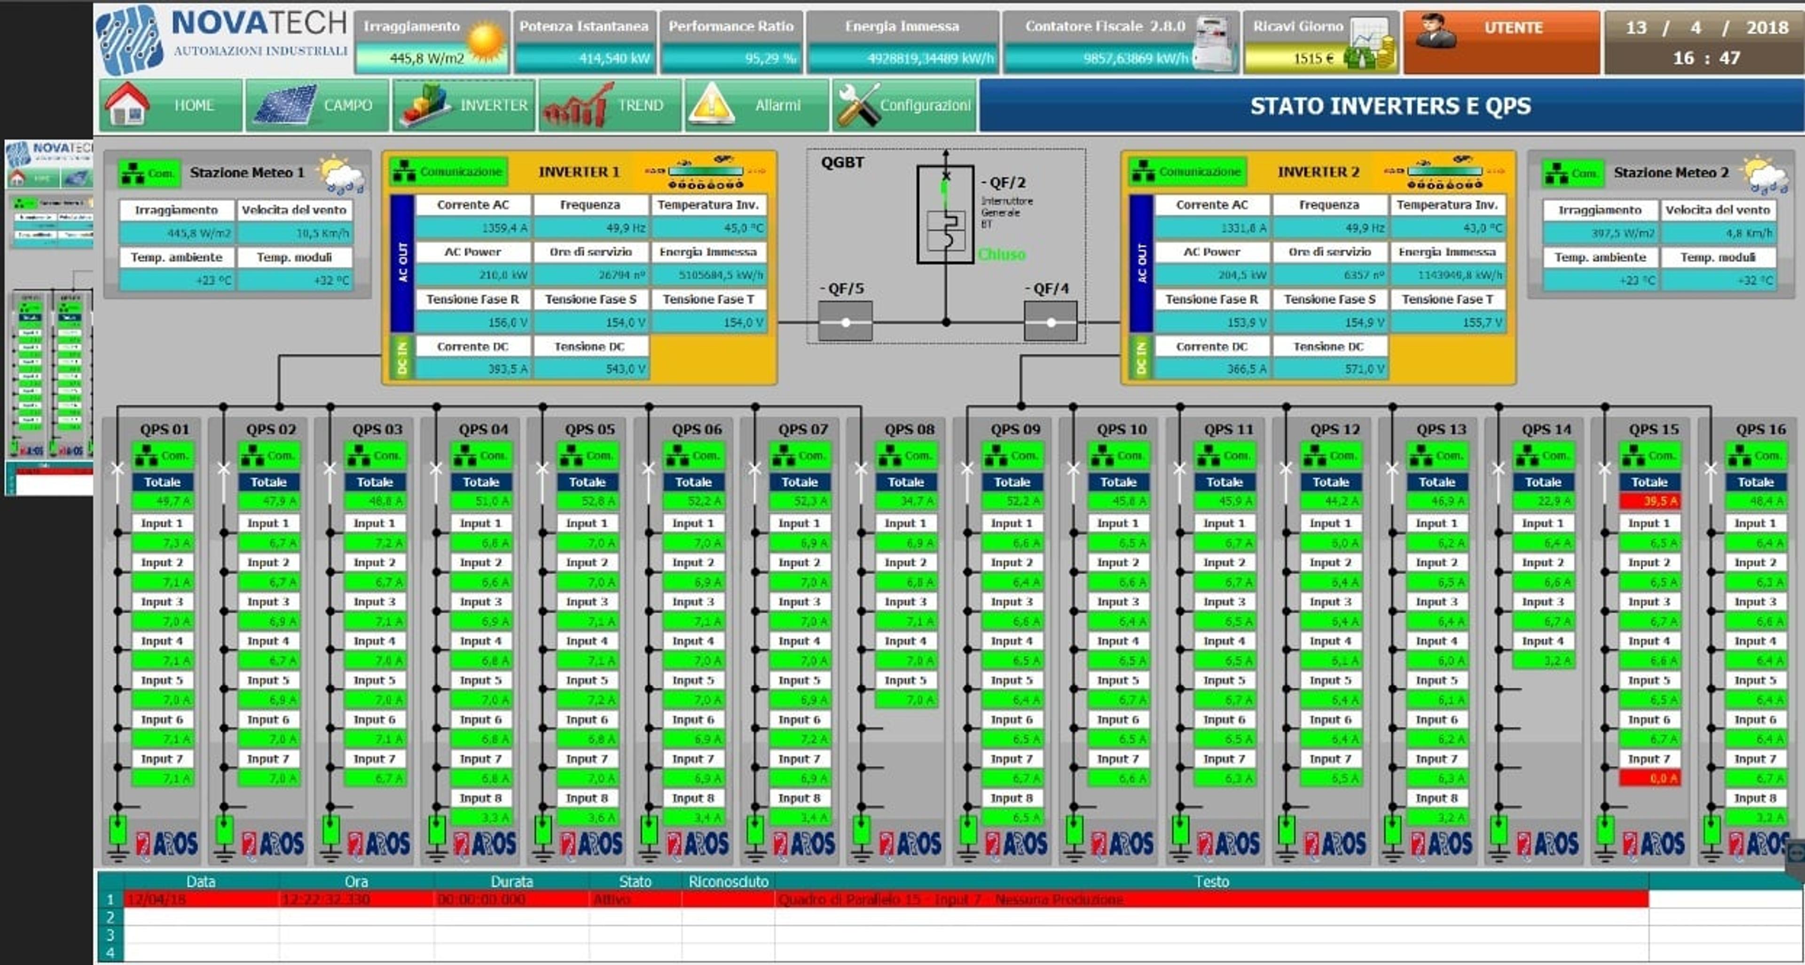
Task: Toggle the QF/4 switch in QGBT
Action: (x=1051, y=321)
